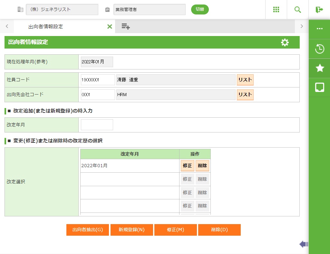Open settings gear in 出向者情報設定 header
Viewport: 330px width, 254px height.
click(285, 42)
